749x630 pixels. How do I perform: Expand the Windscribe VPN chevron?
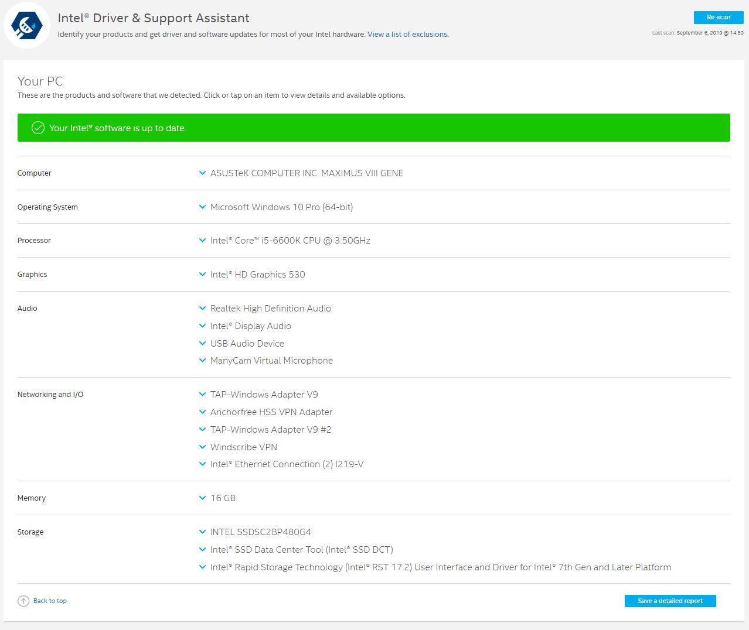(202, 447)
